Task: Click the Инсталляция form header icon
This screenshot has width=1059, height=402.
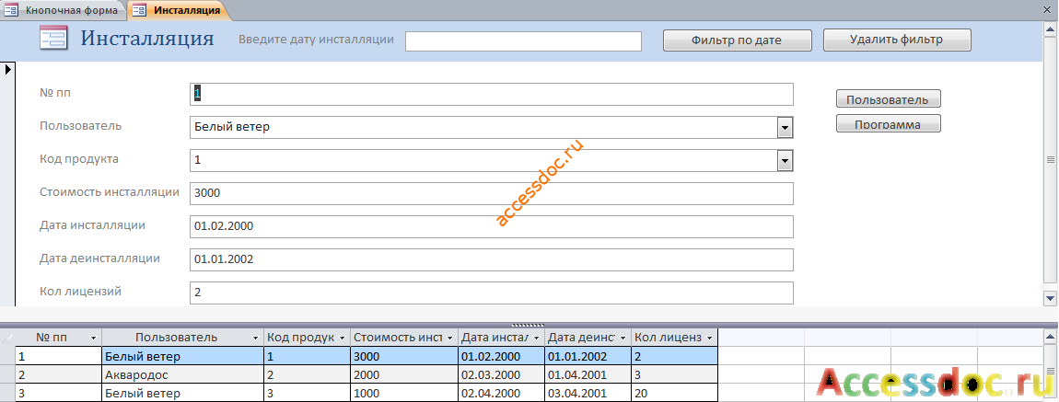Action: (53, 39)
